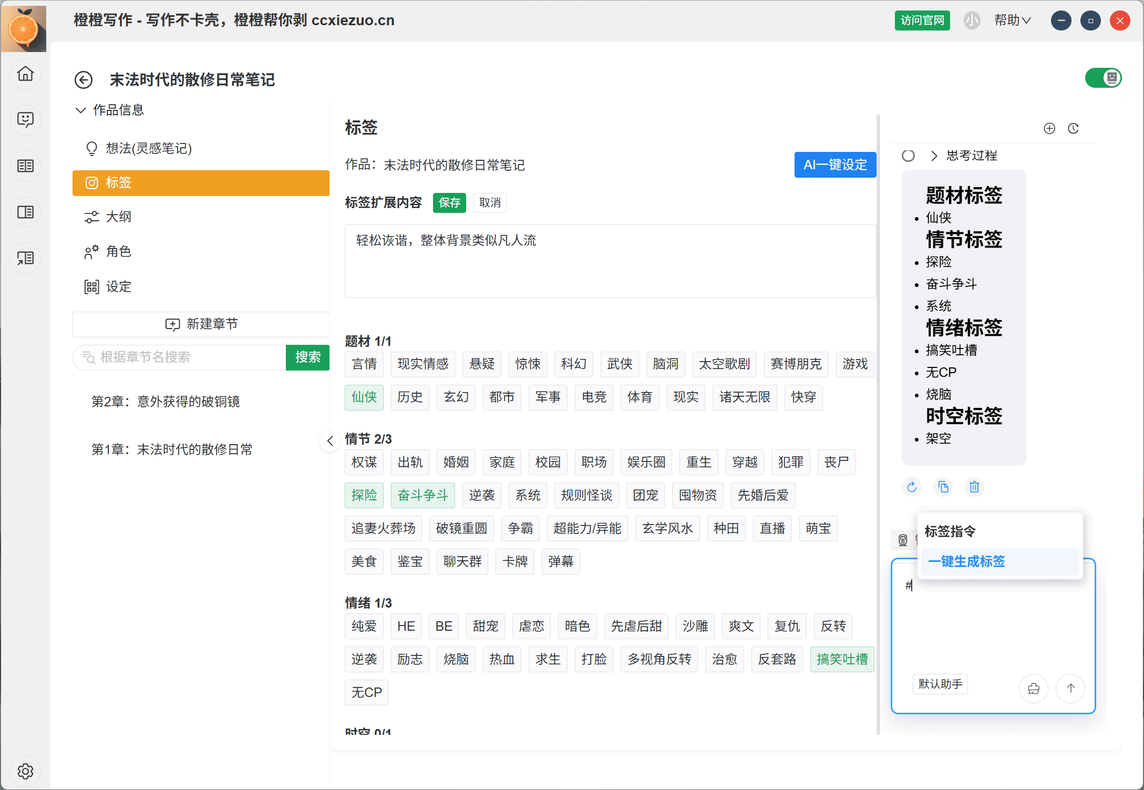This screenshot has width=1144, height=790.
Task: Open the 大纲 section in the sidebar
Action: (x=118, y=217)
